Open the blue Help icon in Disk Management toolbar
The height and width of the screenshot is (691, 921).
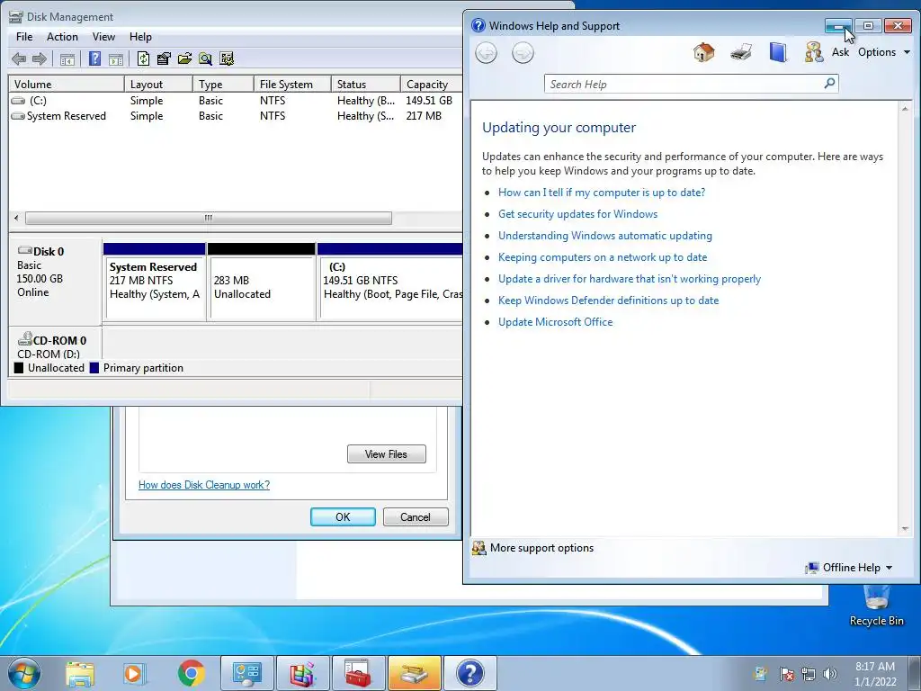[94, 58]
